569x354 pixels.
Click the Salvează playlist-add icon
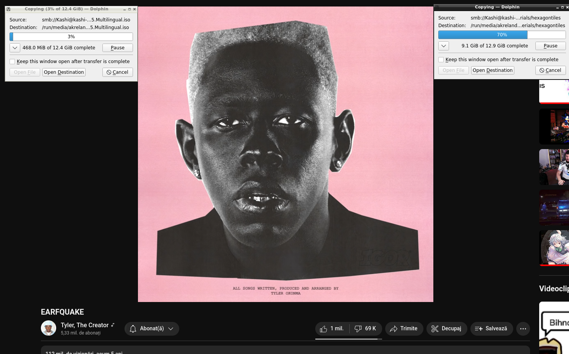(478, 329)
